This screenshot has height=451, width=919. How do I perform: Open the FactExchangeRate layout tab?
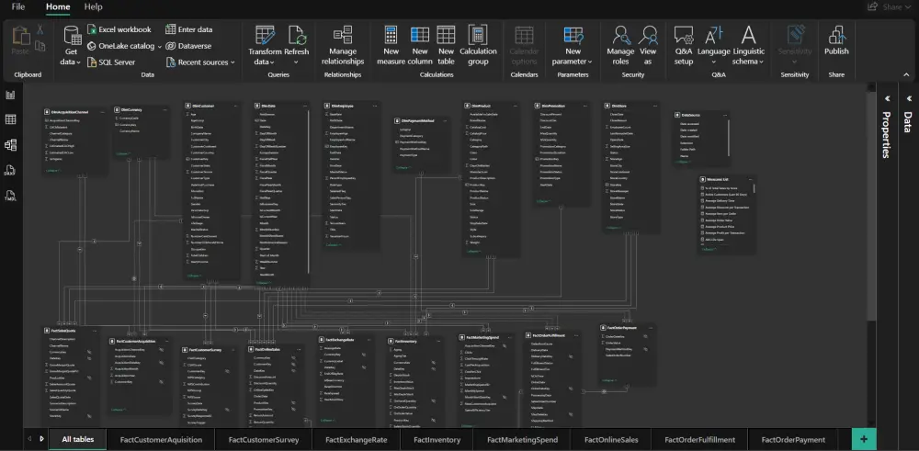click(x=357, y=439)
